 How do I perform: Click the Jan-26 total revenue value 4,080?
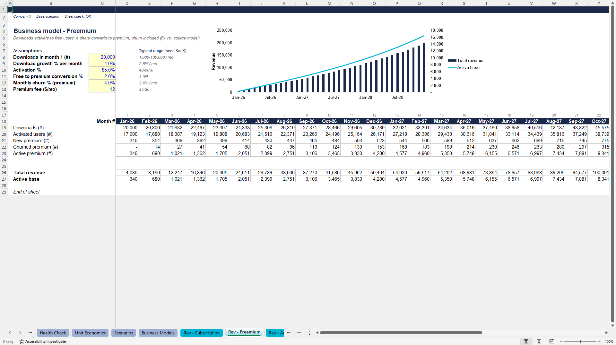127,173
